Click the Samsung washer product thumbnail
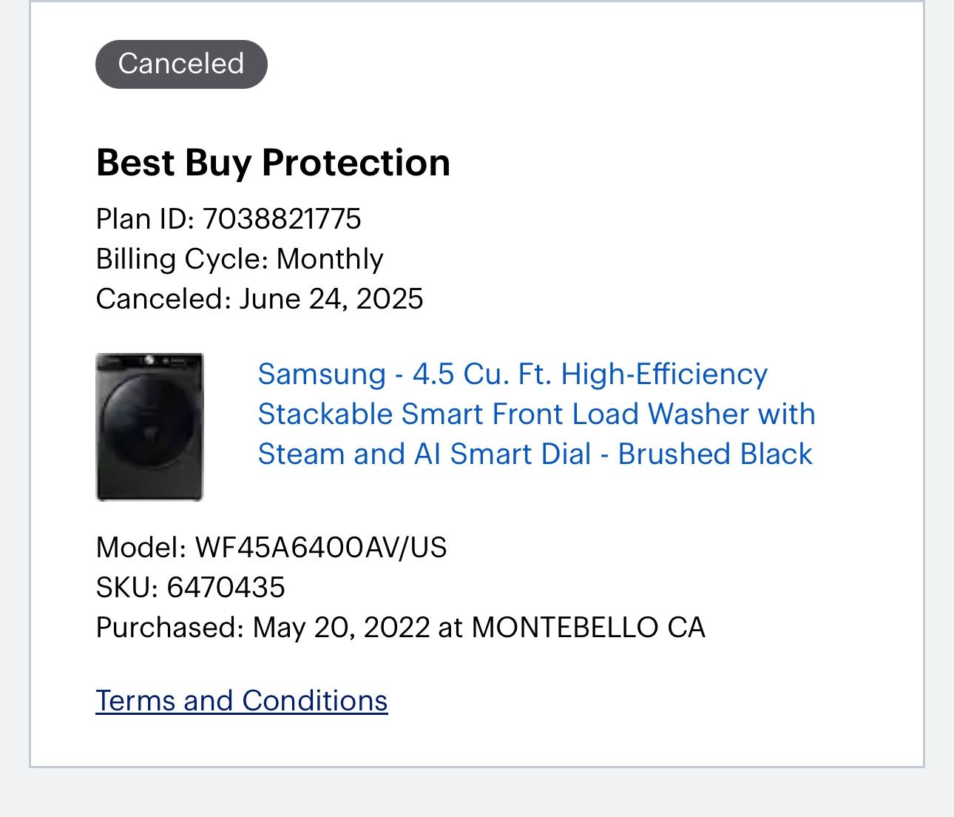 tap(149, 427)
